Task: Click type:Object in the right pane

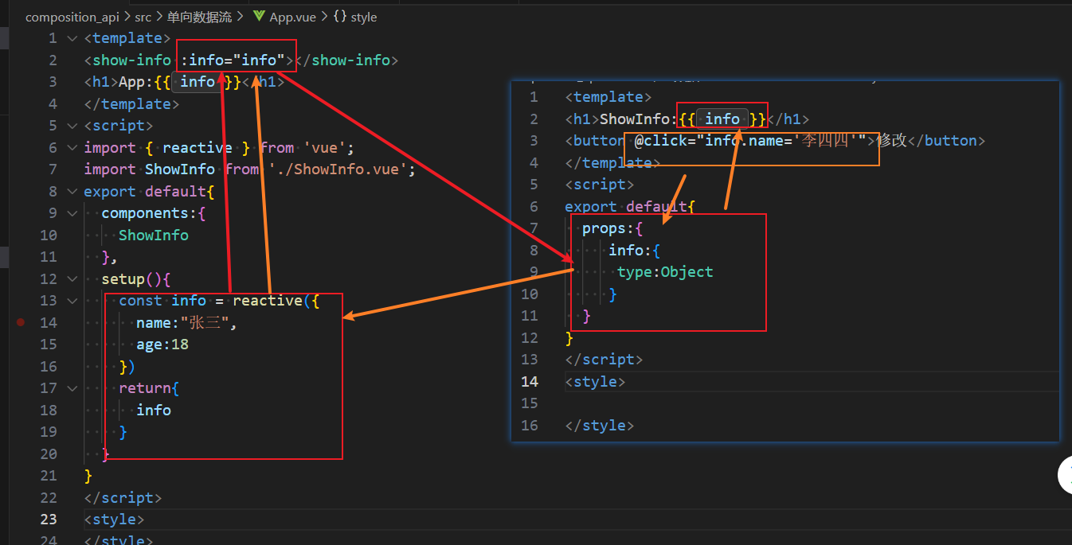Action: coord(665,272)
